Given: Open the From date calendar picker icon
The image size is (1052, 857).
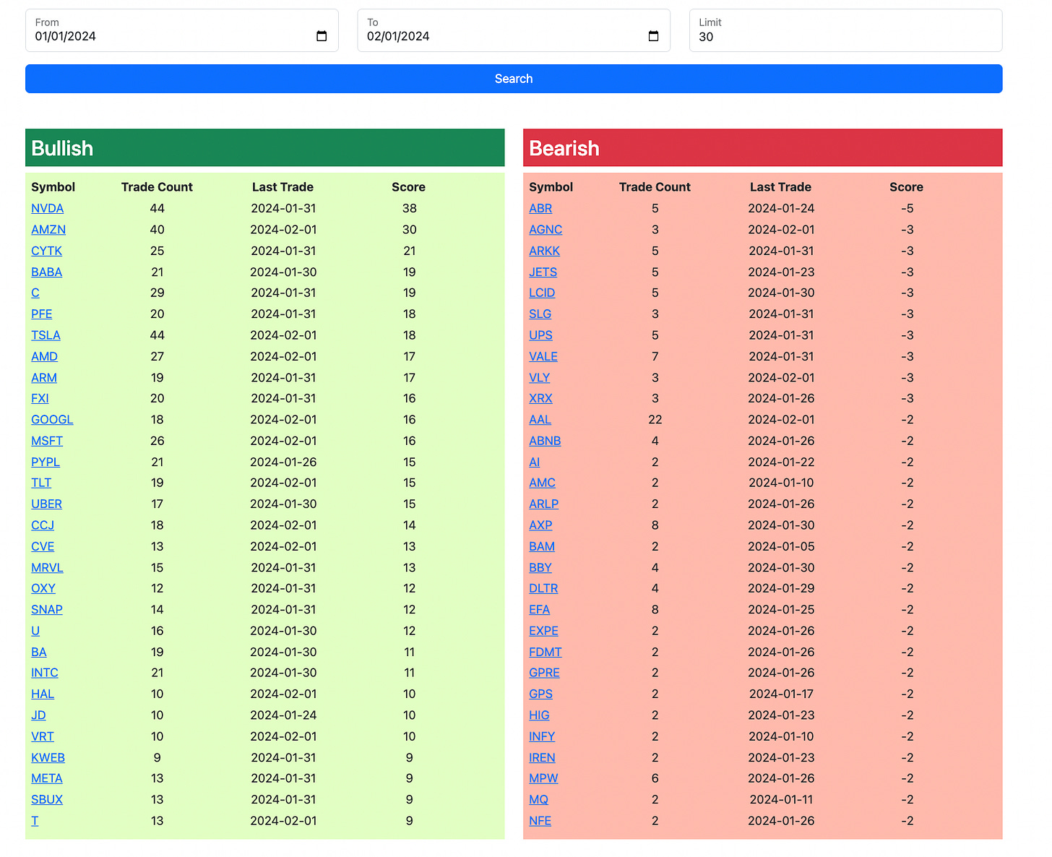Looking at the screenshot, I should click(322, 36).
